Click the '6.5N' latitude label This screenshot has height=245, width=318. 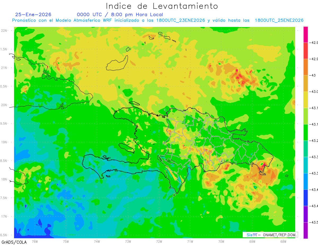coord(4,235)
